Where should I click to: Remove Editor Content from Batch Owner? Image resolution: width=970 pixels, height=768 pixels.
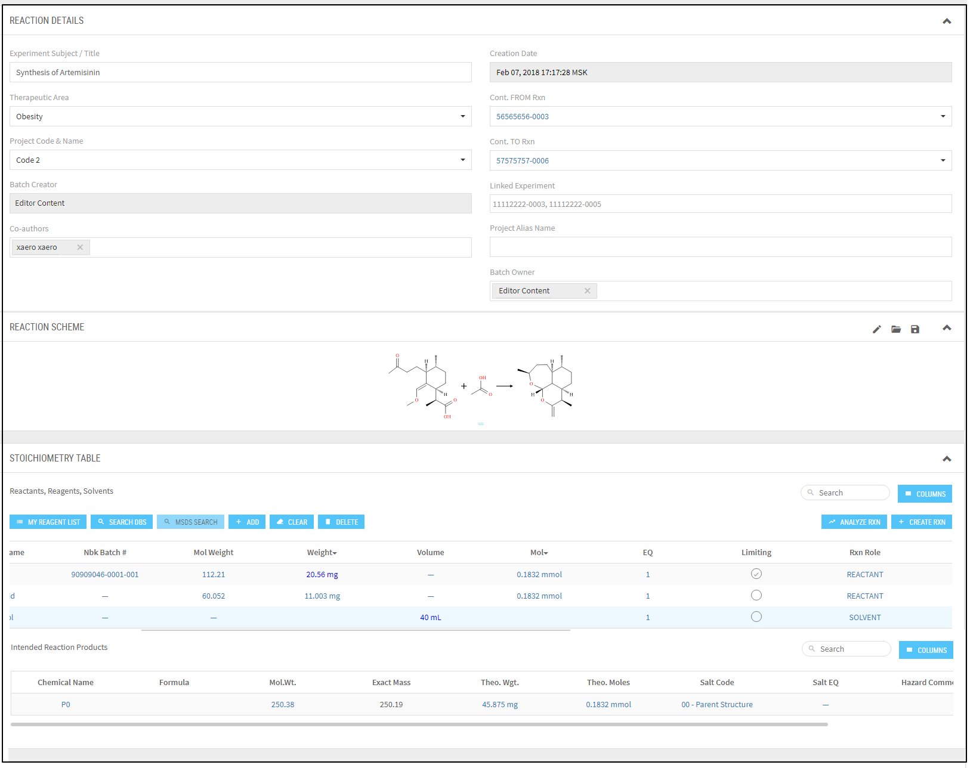tap(587, 291)
